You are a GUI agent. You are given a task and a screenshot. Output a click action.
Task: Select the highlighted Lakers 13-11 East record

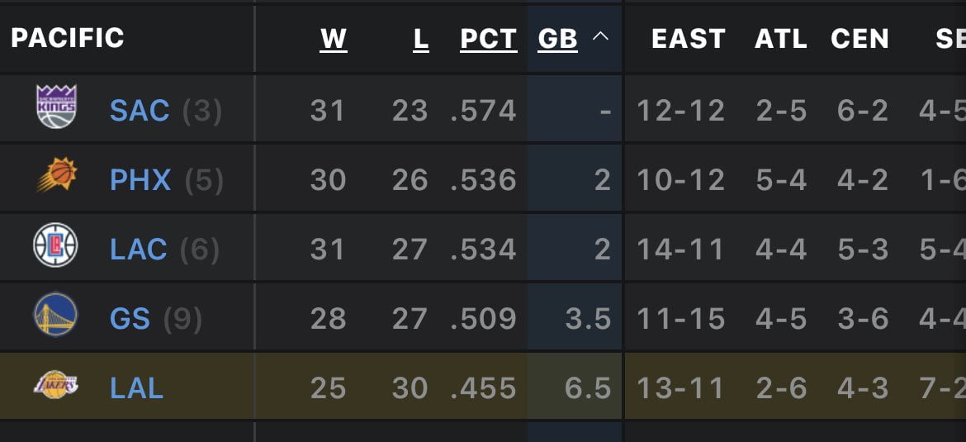click(680, 388)
